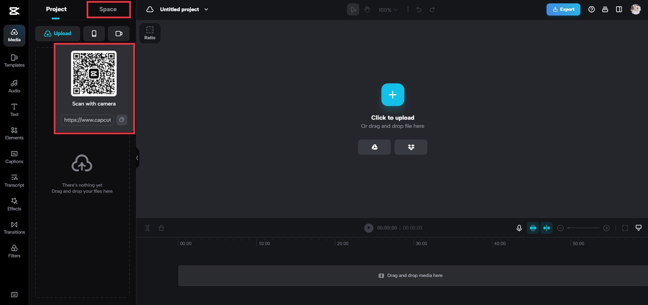Click the redo arrow
Image resolution: width=648 pixels, height=305 pixels.
pos(432,10)
